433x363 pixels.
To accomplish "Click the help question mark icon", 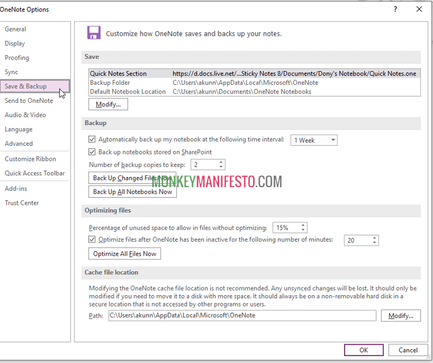I will pyautogui.click(x=395, y=9).
